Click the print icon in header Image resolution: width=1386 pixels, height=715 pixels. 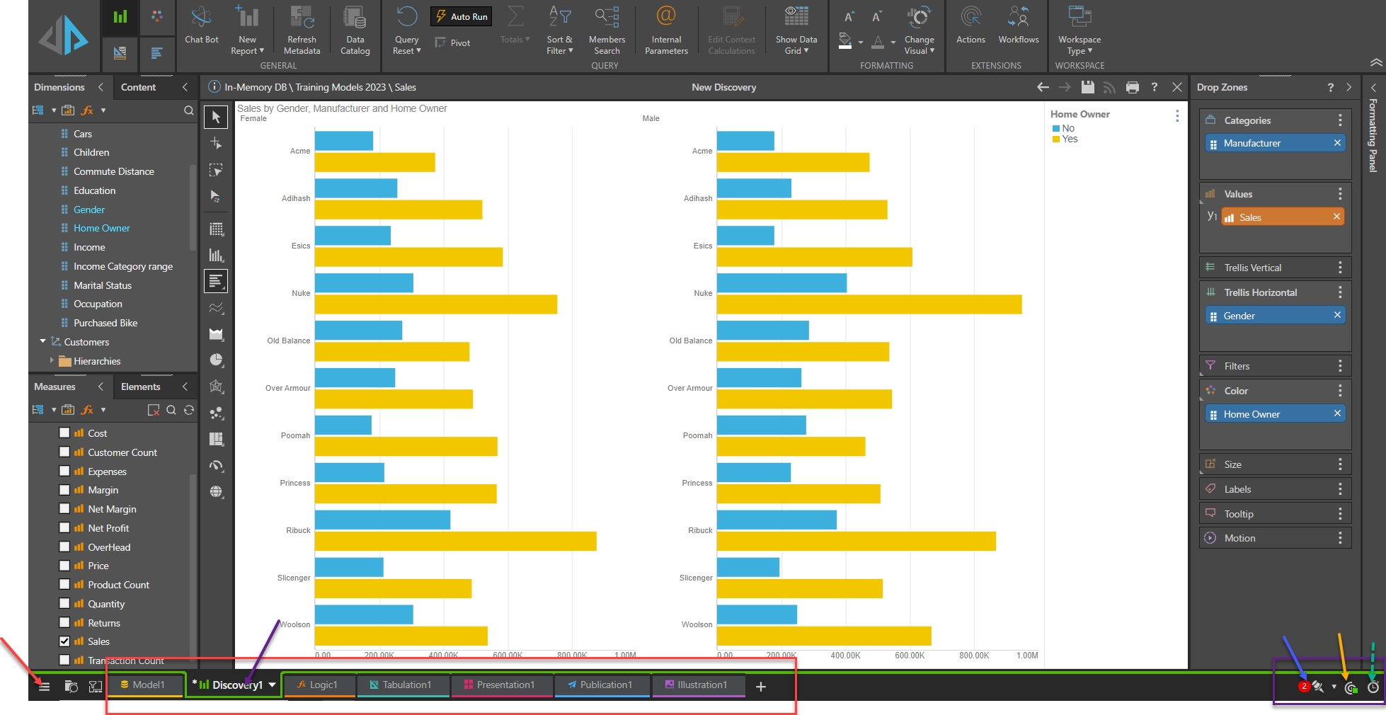(x=1133, y=87)
